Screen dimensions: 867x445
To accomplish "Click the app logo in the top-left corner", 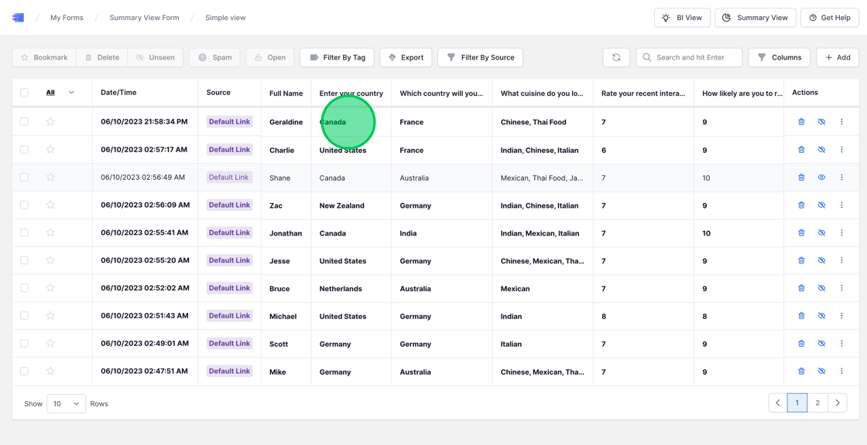I will tap(18, 17).
